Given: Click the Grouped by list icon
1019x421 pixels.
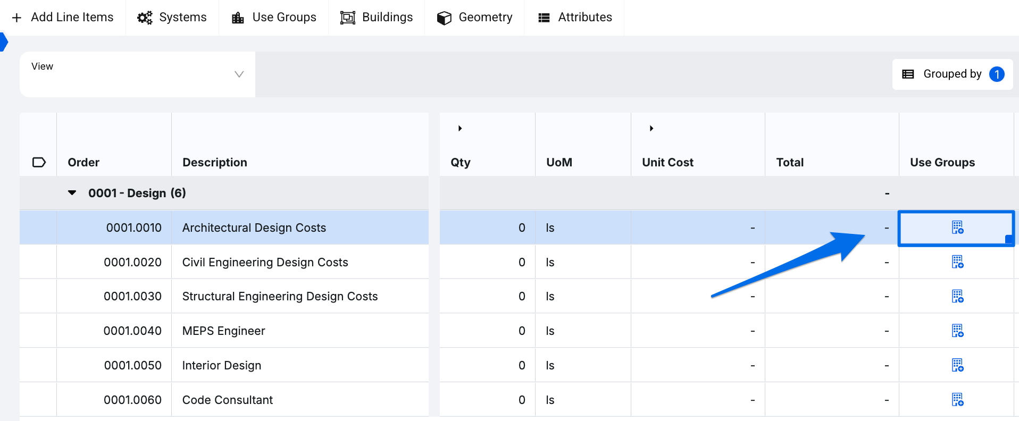Looking at the screenshot, I should [908, 74].
